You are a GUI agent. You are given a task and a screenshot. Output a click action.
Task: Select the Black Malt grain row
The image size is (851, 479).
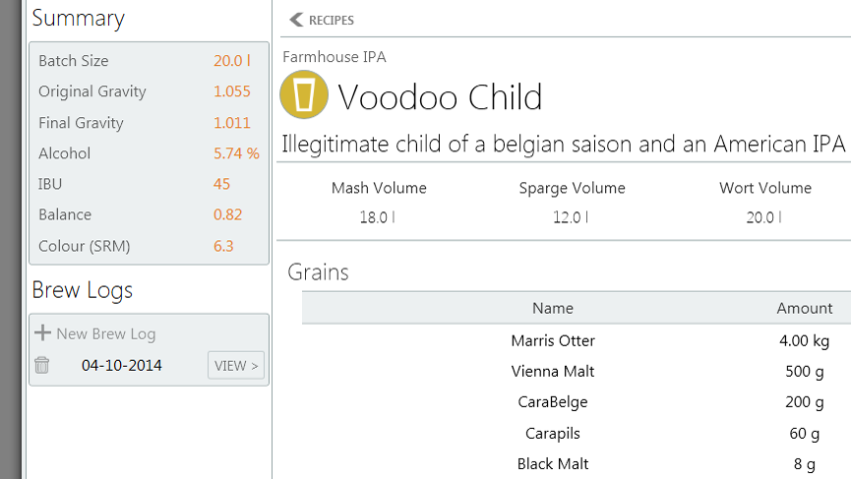577,464
